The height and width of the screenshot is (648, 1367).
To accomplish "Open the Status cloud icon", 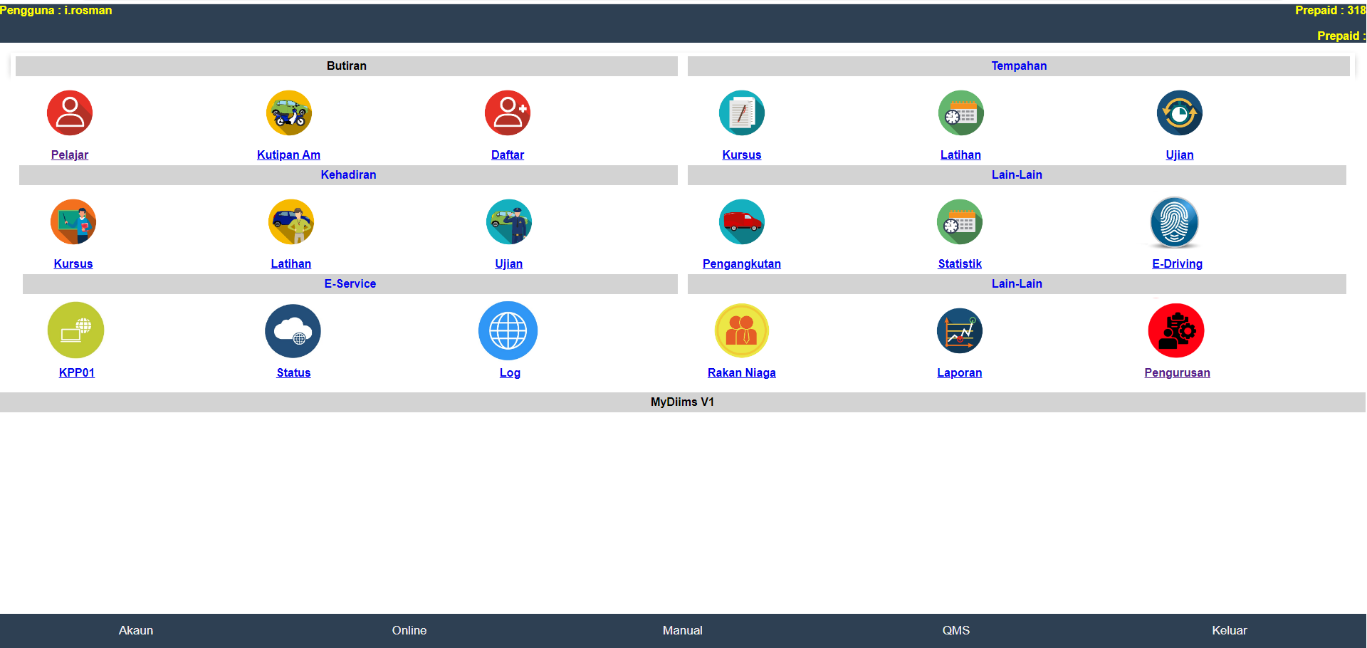I will pos(293,331).
